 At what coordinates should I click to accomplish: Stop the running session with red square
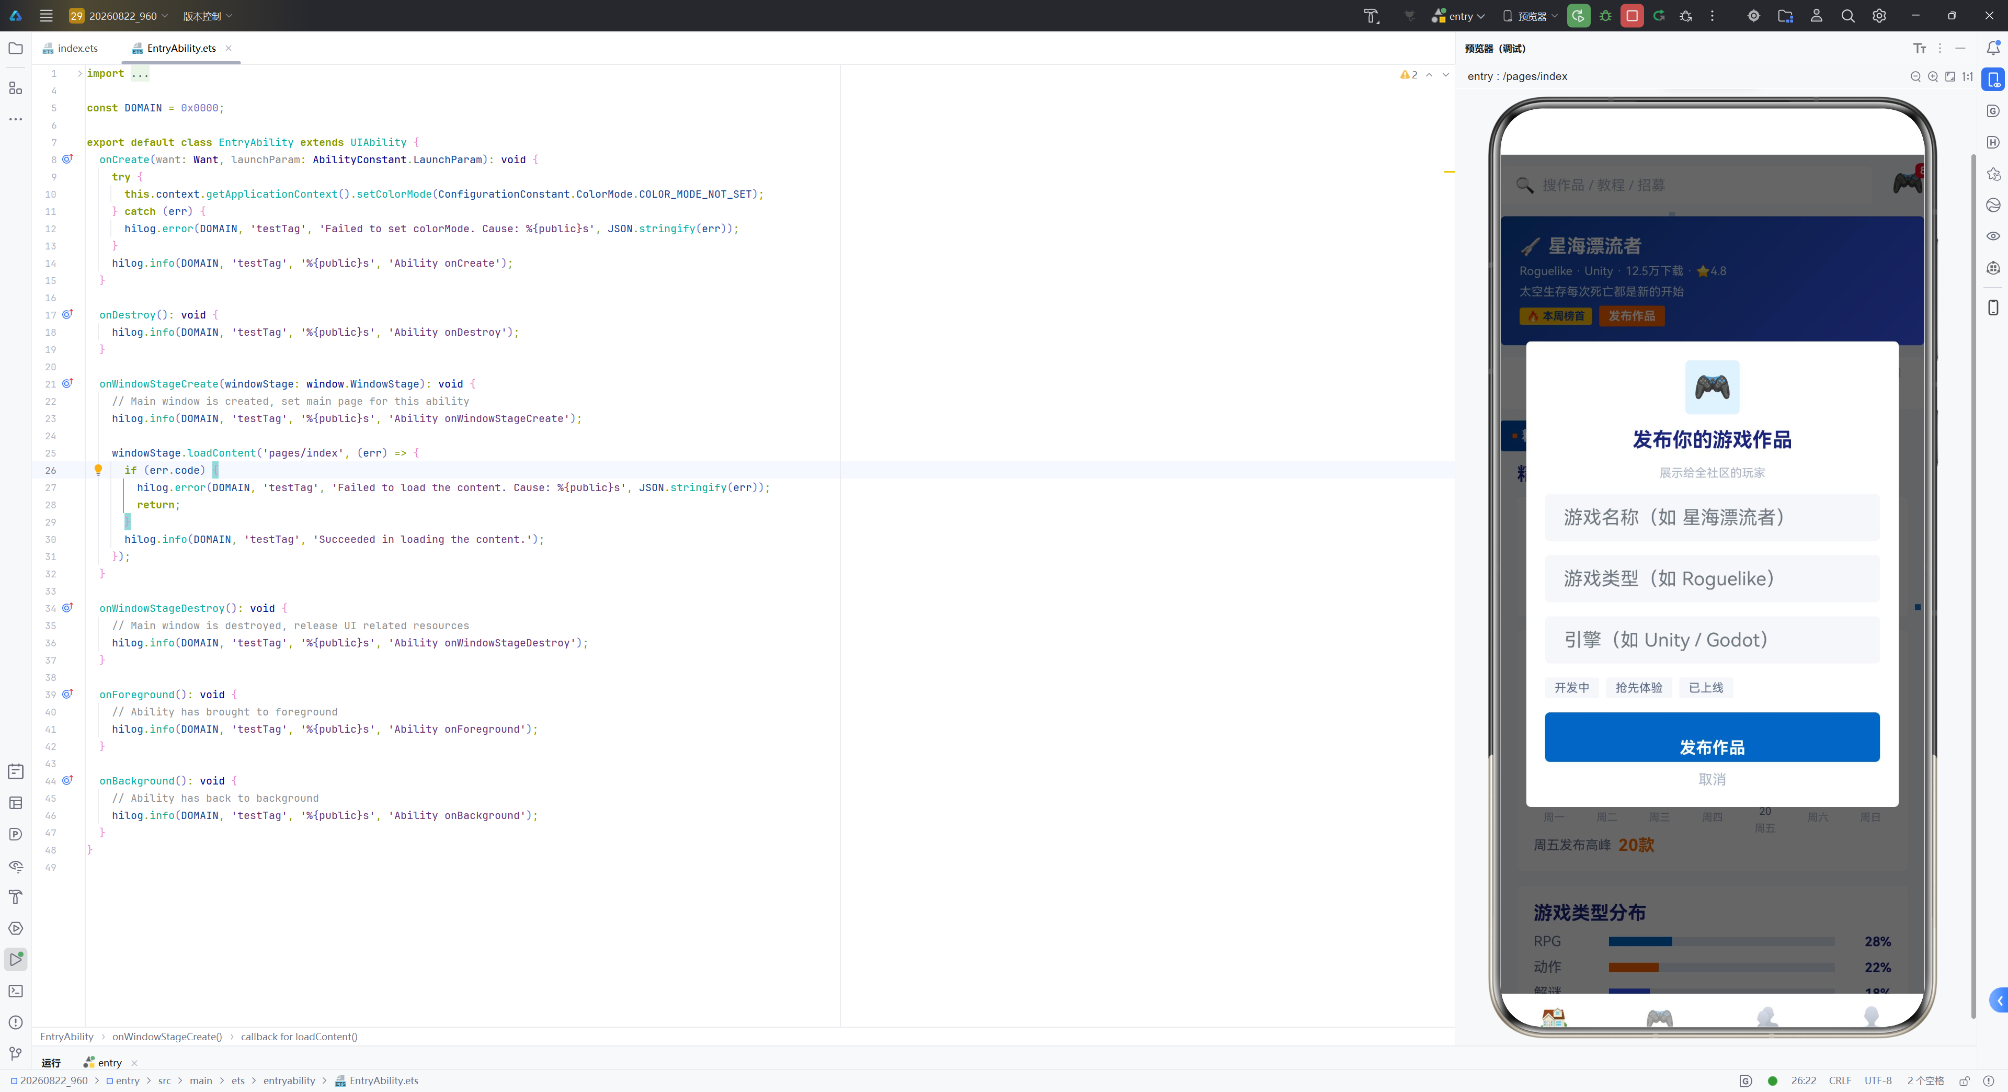[1631, 16]
